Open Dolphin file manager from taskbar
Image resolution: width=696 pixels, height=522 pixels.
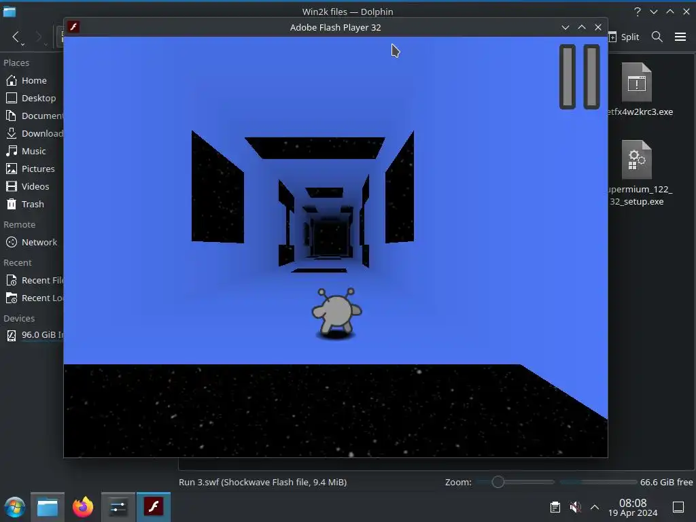(x=48, y=507)
